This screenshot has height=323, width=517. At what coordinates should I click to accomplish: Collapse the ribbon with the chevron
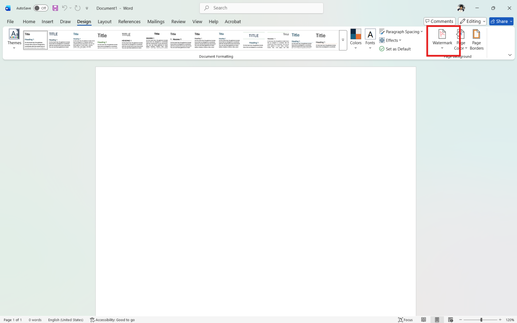point(510,55)
